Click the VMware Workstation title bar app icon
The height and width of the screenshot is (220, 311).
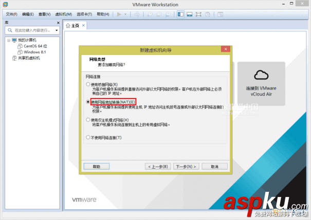[x=6, y=4]
